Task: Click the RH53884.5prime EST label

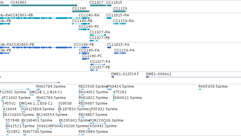Action: pos(93,132)
